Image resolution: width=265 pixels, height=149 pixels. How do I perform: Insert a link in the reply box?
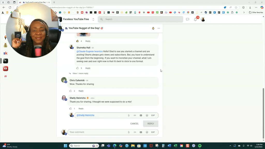(x=135, y=115)
